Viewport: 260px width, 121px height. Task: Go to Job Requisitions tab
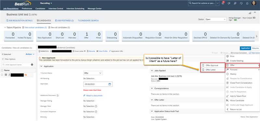click(11, 9)
